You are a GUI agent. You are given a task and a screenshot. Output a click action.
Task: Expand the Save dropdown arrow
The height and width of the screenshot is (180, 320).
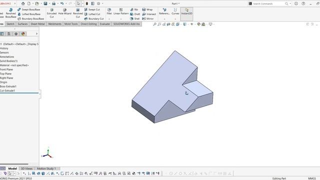pyautogui.click(x=49, y=3)
